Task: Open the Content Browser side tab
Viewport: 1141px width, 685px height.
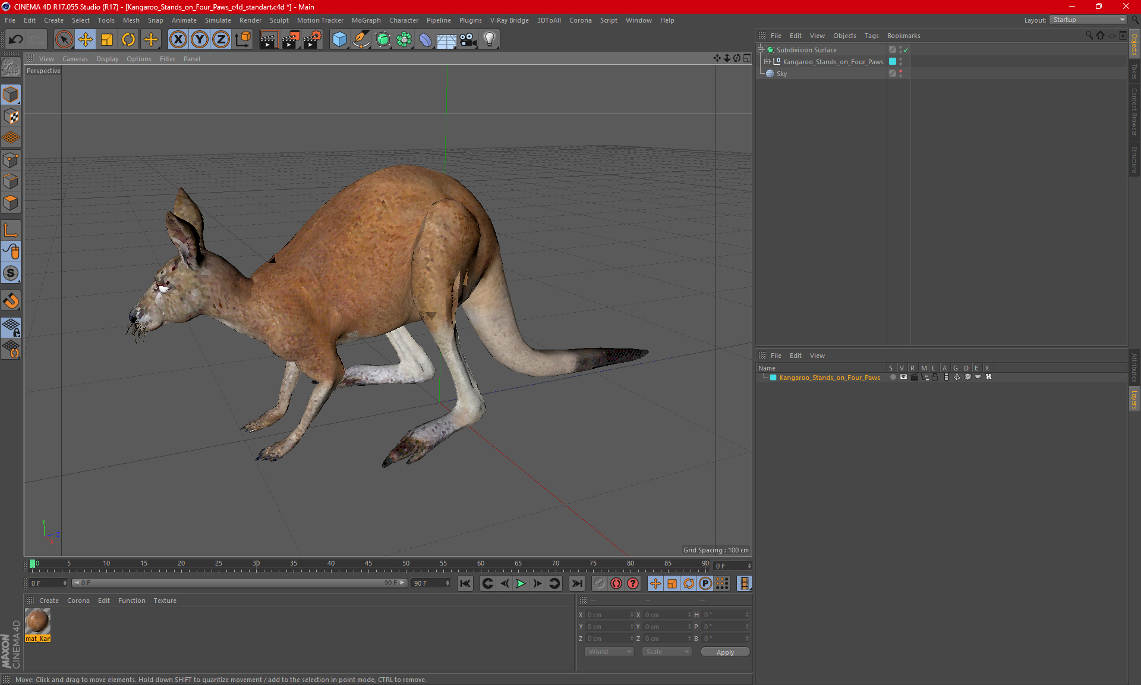Action: pos(1134,112)
